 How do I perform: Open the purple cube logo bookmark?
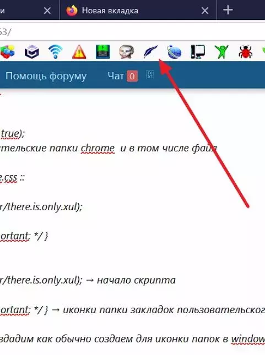[x=32, y=52]
